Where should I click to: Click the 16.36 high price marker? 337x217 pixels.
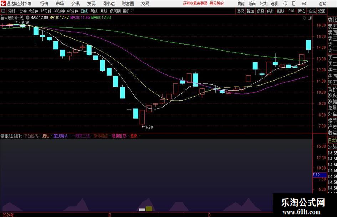[x=25, y=23]
